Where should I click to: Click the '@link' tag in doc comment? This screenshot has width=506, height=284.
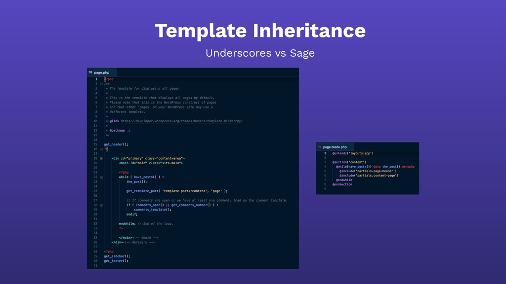point(114,121)
